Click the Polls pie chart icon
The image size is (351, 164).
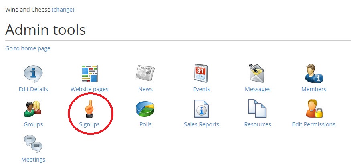(x=145, y=109)
